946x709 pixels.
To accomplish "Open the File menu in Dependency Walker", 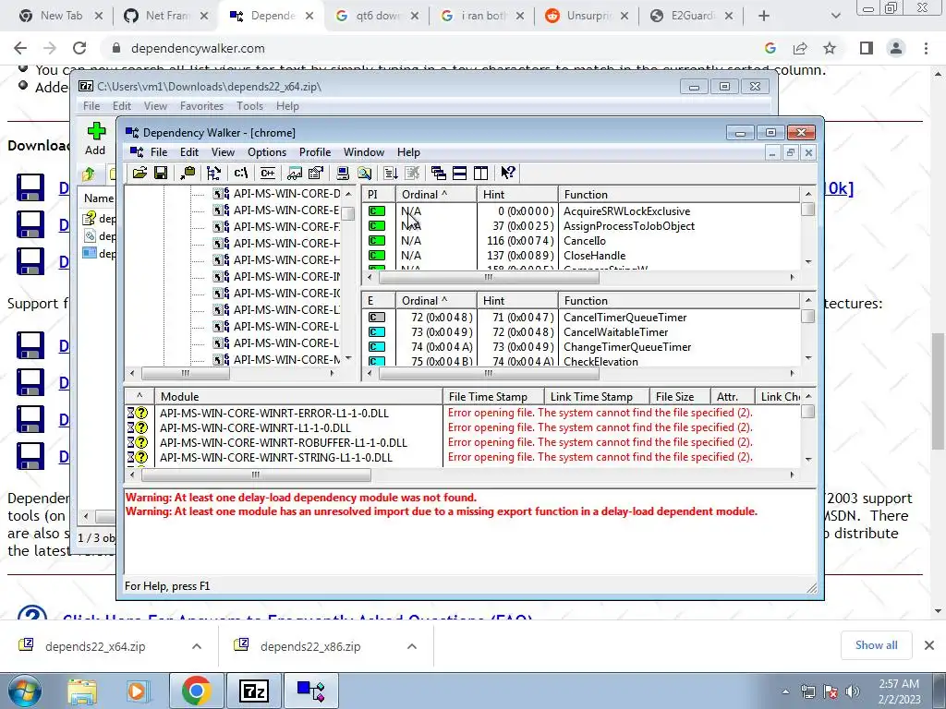I will point(159,152).
